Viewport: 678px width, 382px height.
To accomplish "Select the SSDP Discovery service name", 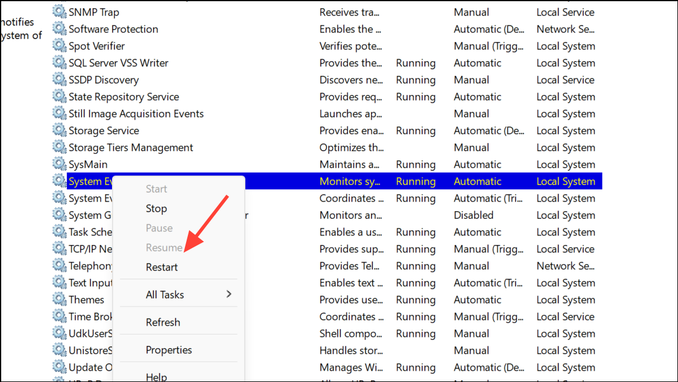I will pyautogui.click(x=104, y=80).
